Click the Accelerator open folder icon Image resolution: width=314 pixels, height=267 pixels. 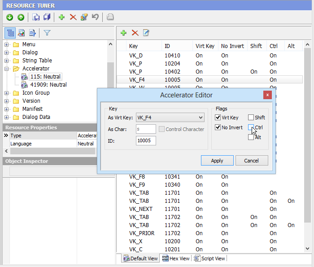pyautogui.click(x=16, y=69)
